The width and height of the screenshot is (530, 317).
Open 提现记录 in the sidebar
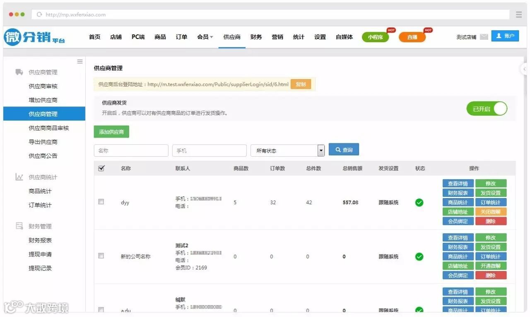[x=40, y=268]
